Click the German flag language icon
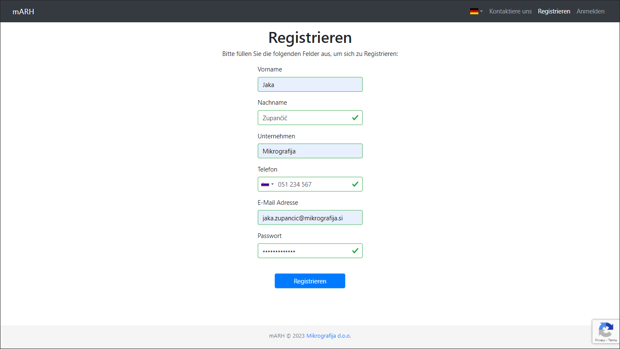Image resolution: width=620 pixels, height=349 pixels. pyautogui.click(x=474, y=11)
